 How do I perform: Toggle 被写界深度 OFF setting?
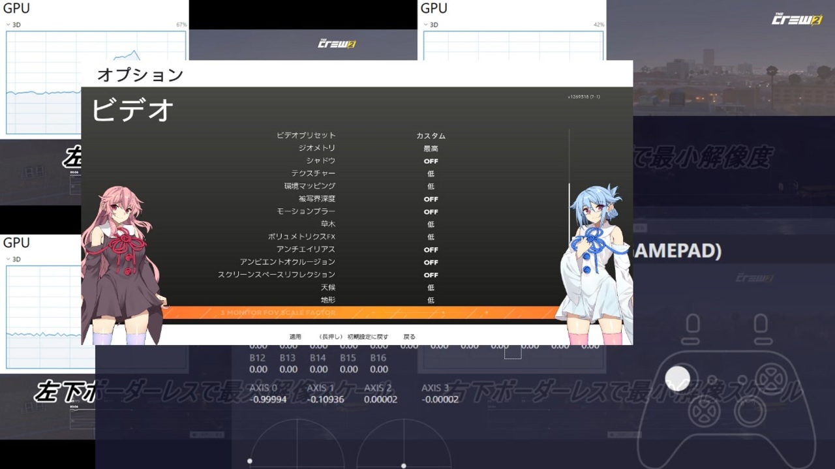431,199
